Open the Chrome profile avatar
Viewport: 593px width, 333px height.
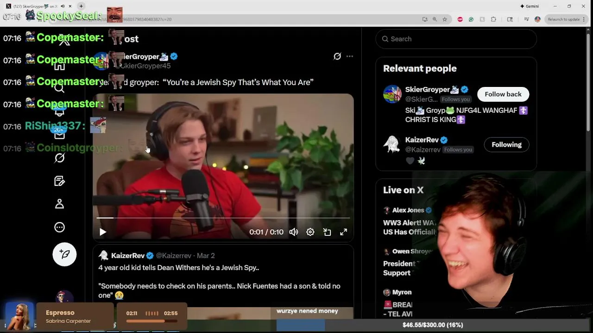point(537,19)
